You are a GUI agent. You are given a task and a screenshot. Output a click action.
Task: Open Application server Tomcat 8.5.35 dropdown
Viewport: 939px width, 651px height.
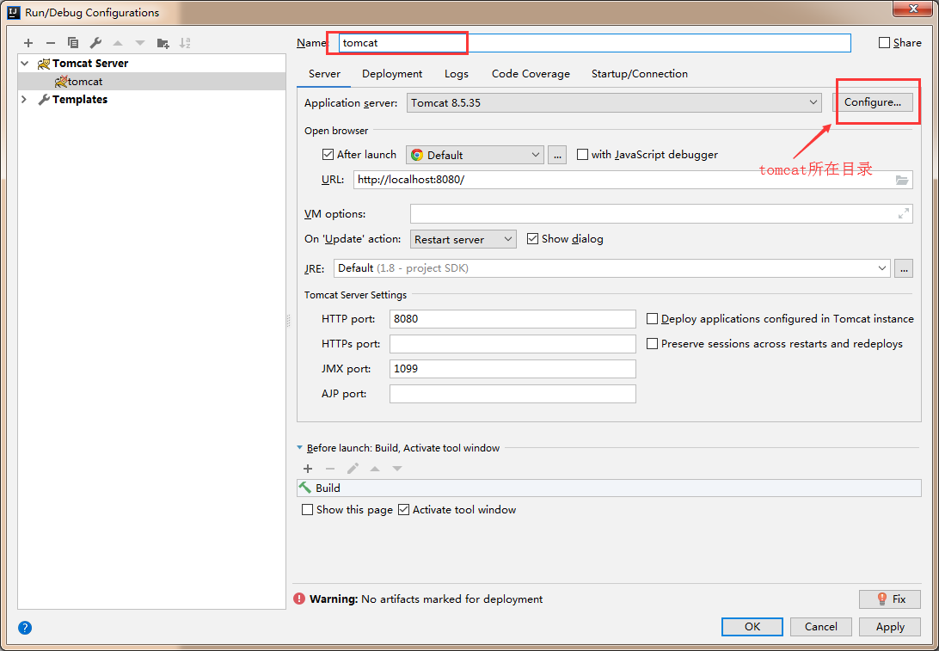614,102
